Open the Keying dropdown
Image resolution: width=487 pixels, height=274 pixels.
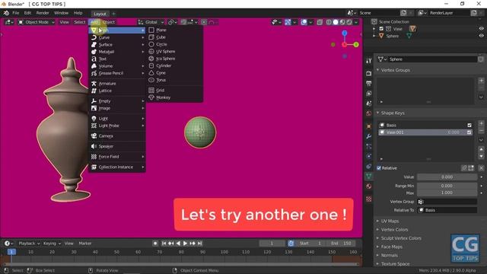coord(52,244)
